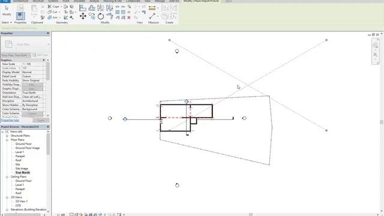Click the Orientation True North value
Screen dimensions: 384x216
pyautogui.click(x=32, y=92)
